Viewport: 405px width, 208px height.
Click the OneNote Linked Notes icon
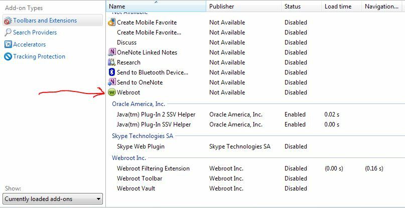click(111, 52)
